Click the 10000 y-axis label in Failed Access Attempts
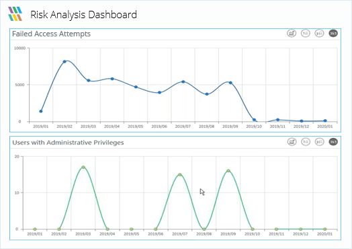The width and height of the screenshot is (352, 249). pyautogui.click(x=19, y=48)
